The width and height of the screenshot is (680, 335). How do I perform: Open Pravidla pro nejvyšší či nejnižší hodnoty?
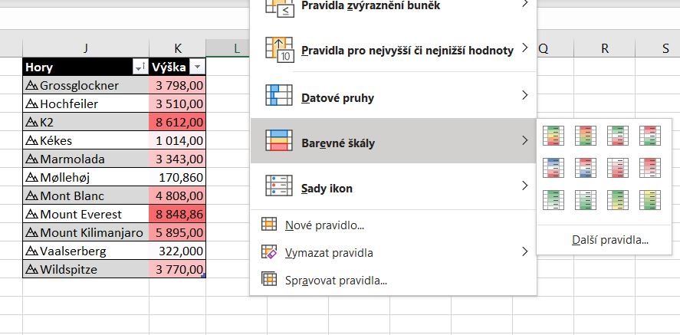tap(406, 50)
